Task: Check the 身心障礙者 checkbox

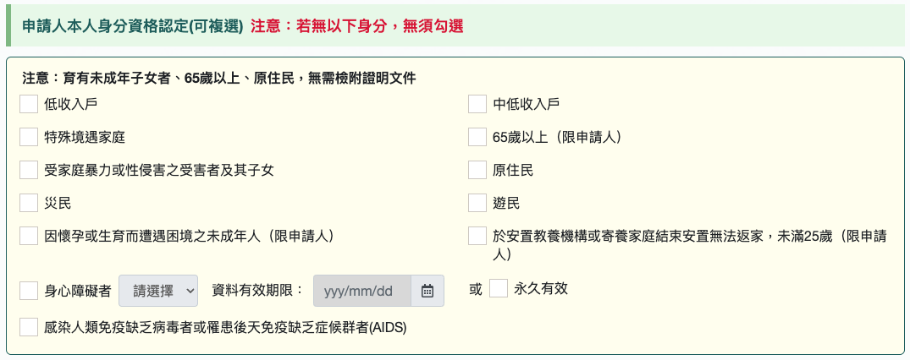Action: 29,291
